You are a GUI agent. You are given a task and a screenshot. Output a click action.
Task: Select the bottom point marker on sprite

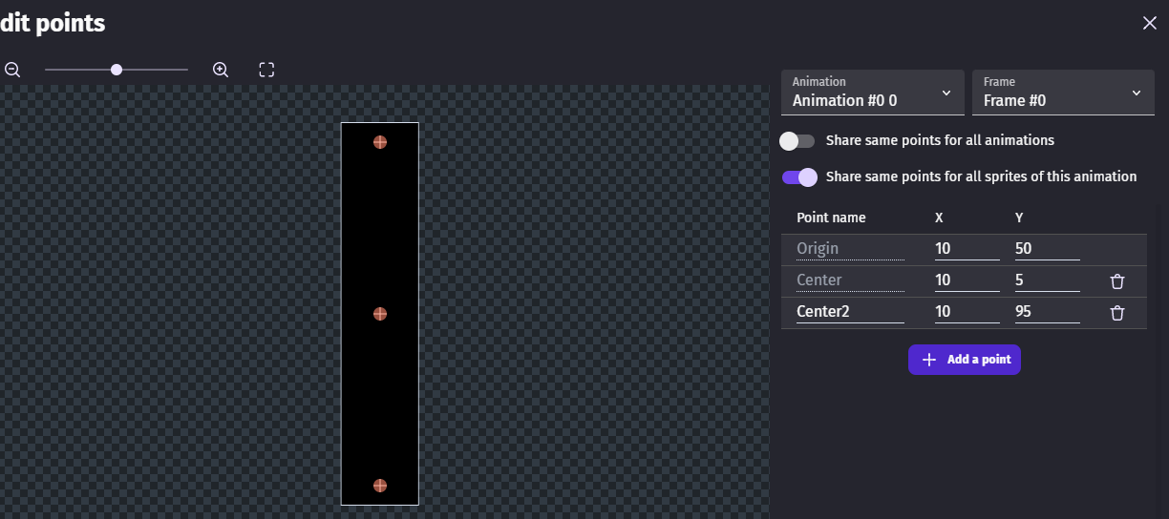pos(380,486)
